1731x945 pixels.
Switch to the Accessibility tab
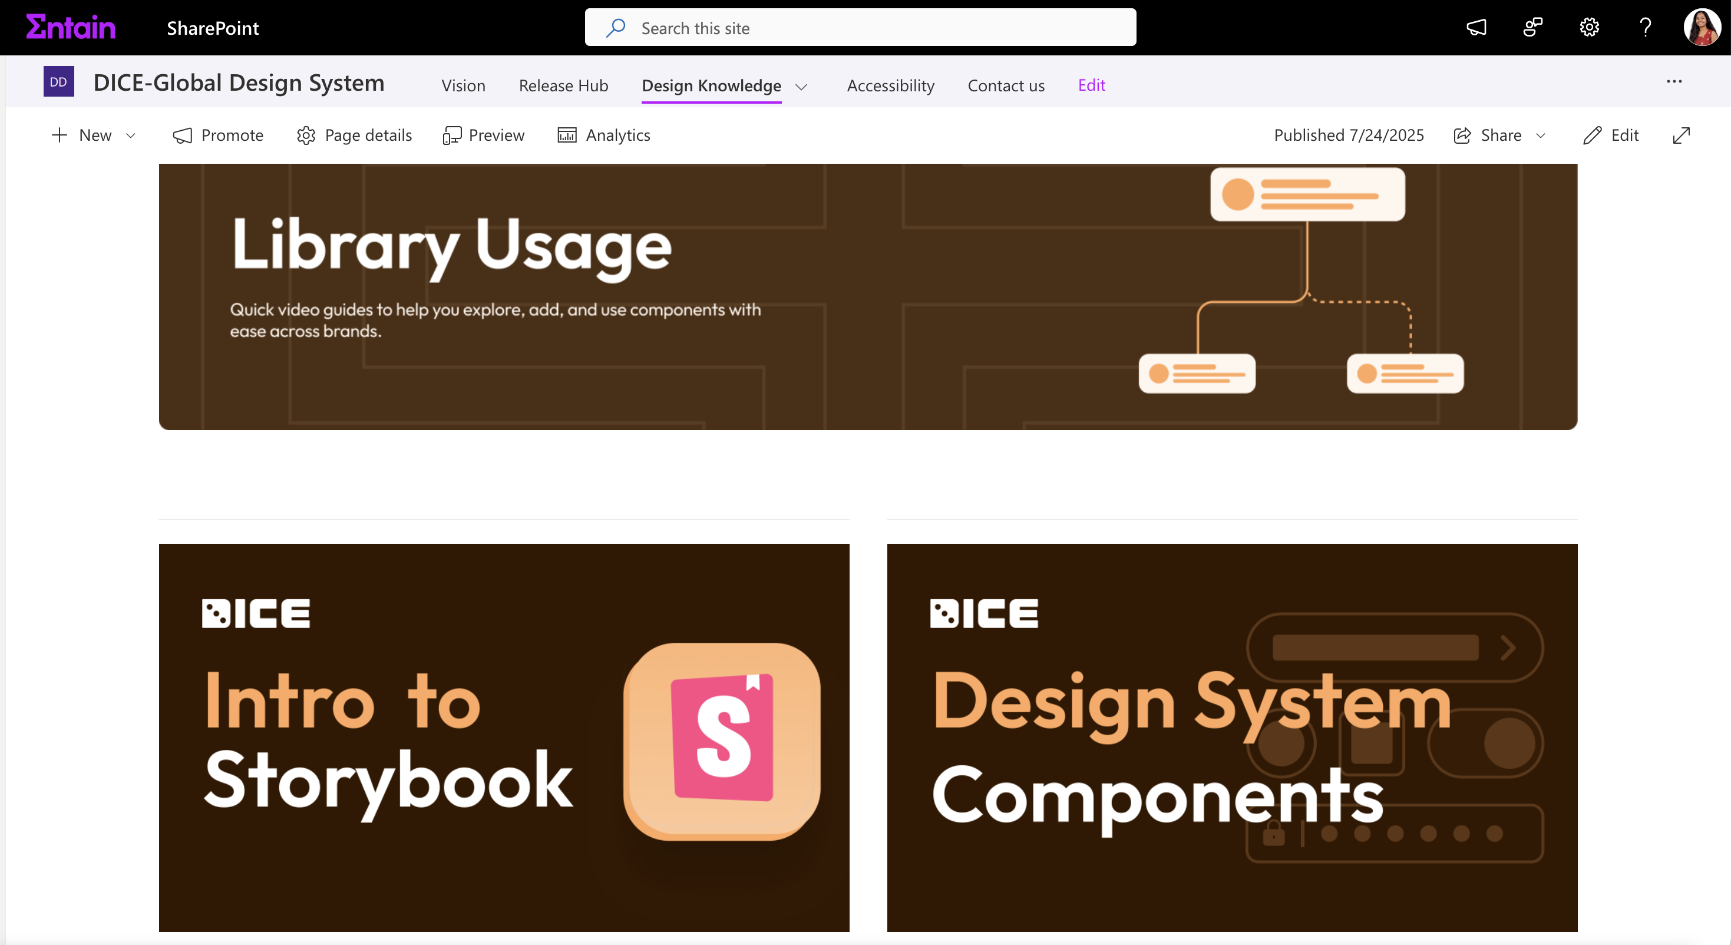tap(890, 85)
